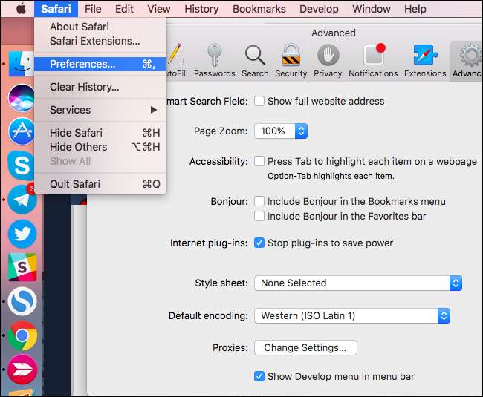Open the File menu
483x397 pixels.
[93, 9]
